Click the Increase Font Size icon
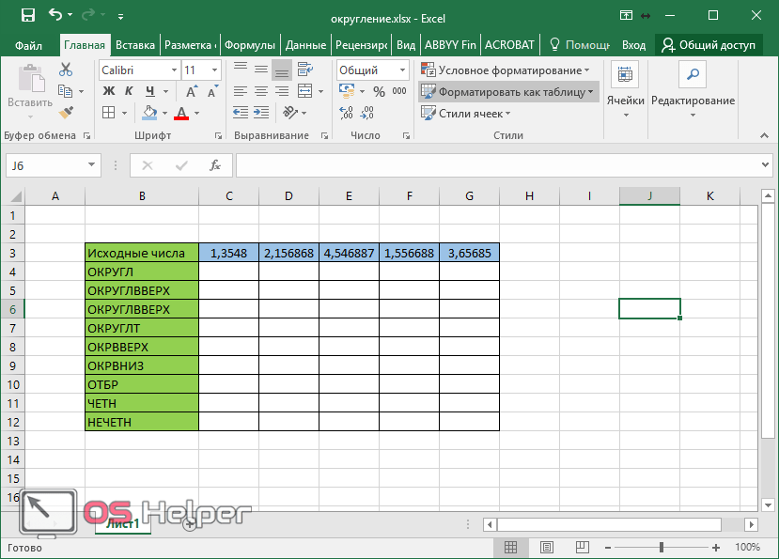 pyautogui.click(x=192, y=91)
